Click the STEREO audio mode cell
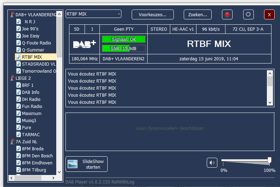Viewport: 280px width, 187px height. coord(159,29)
